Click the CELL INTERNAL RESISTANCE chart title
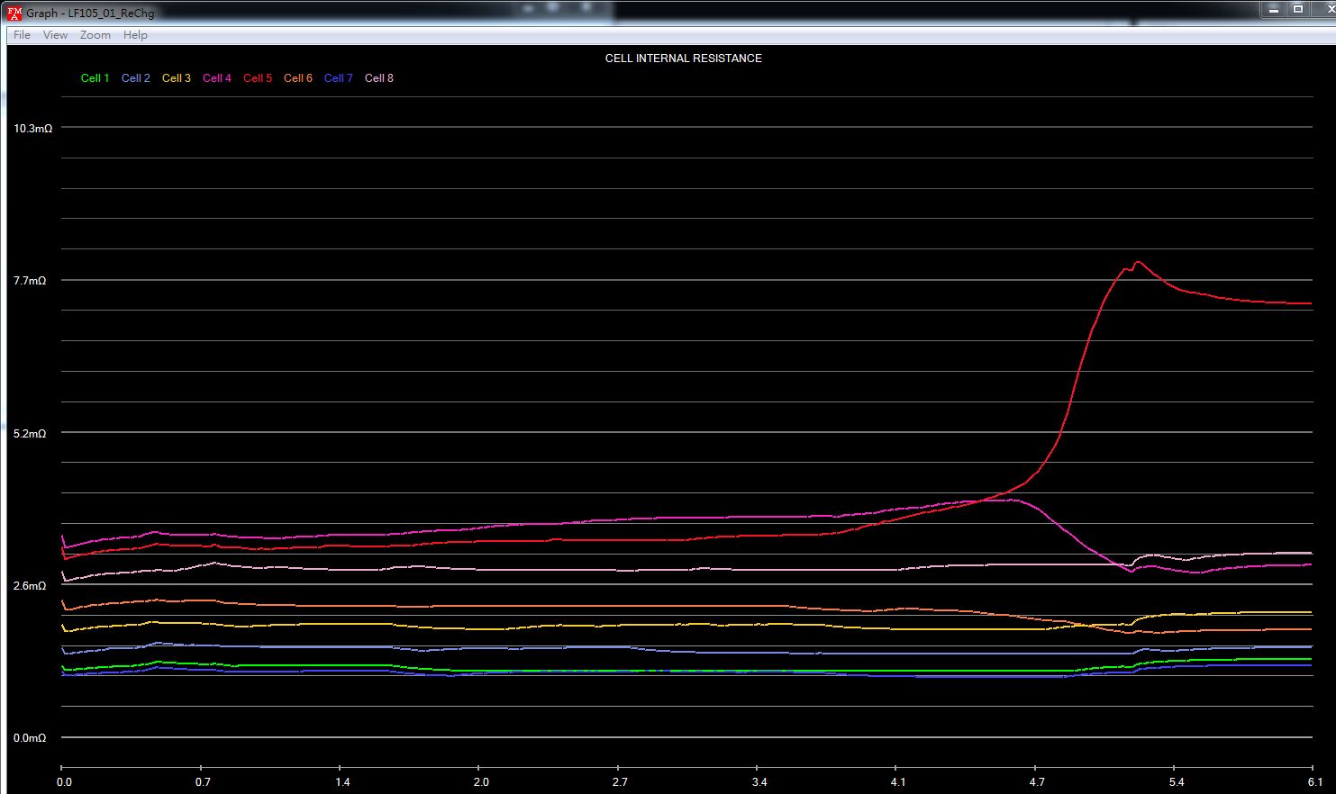This screenshot has width=1336, height=794. [x=683, y=59]
